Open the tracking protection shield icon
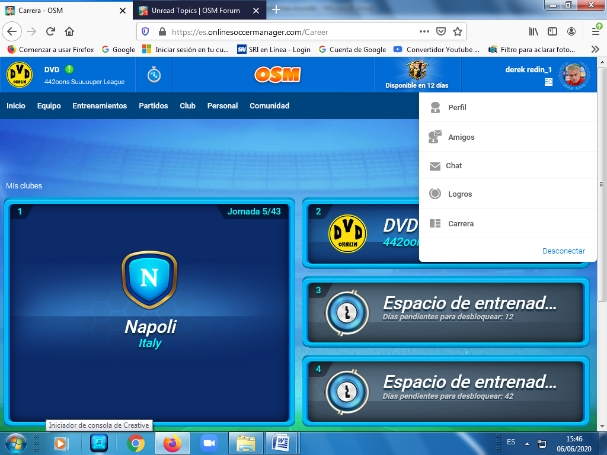The width and height of the screenshot is (607, 455). coord(145,31)
